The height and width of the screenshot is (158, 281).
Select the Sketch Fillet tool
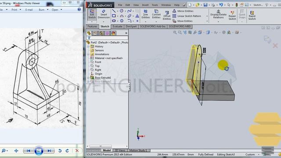pos(130,21)
